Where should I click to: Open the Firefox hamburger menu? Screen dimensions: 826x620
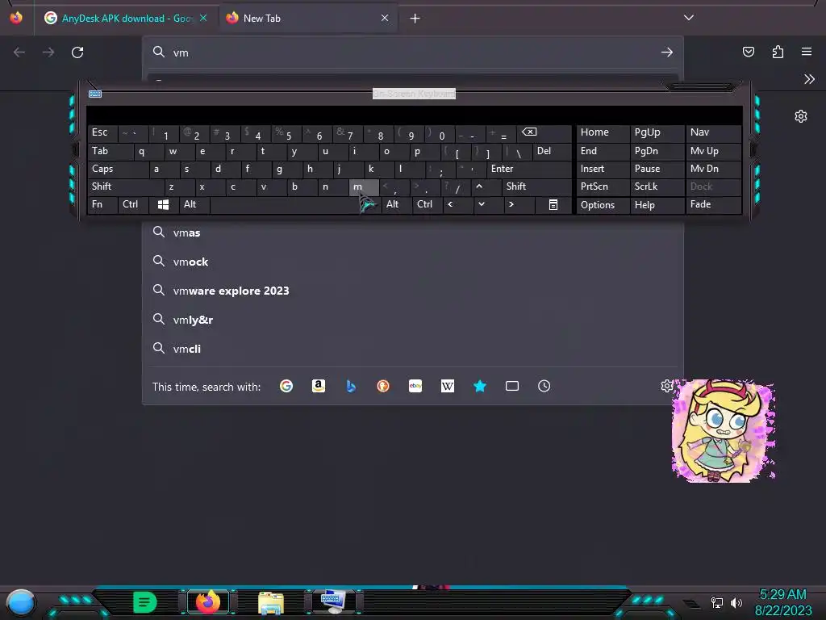click(807, 52)
